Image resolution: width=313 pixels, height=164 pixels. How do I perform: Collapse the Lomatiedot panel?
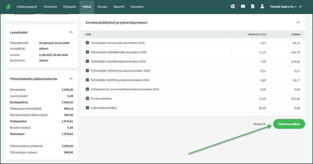(x=71, y=32)
